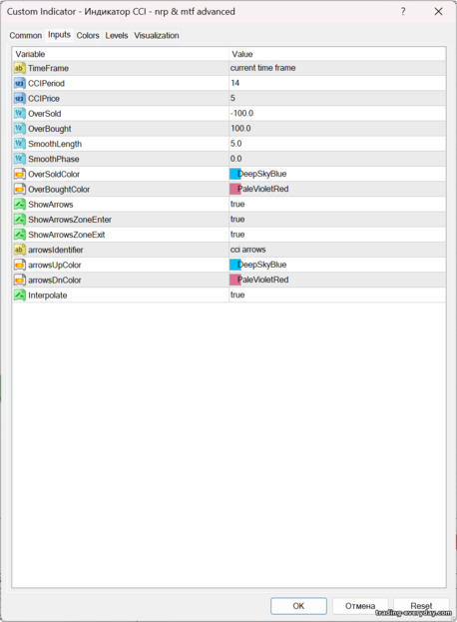Screen dimensions: 457x622
Task: Open the Colors tab
Action: pyautogui.click(x=88, y=35)
